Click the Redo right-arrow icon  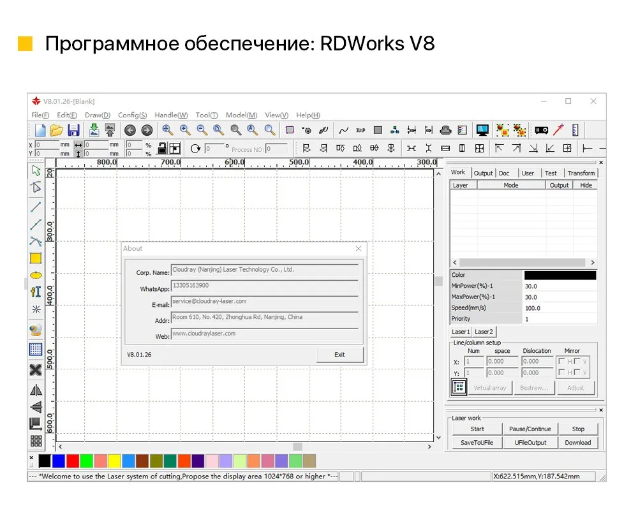pos(147,130)
